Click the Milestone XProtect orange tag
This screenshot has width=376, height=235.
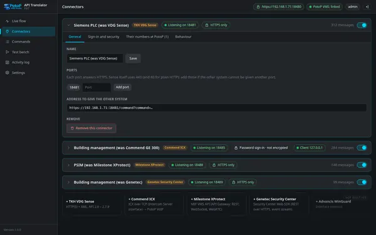click(x=149, y=165)
